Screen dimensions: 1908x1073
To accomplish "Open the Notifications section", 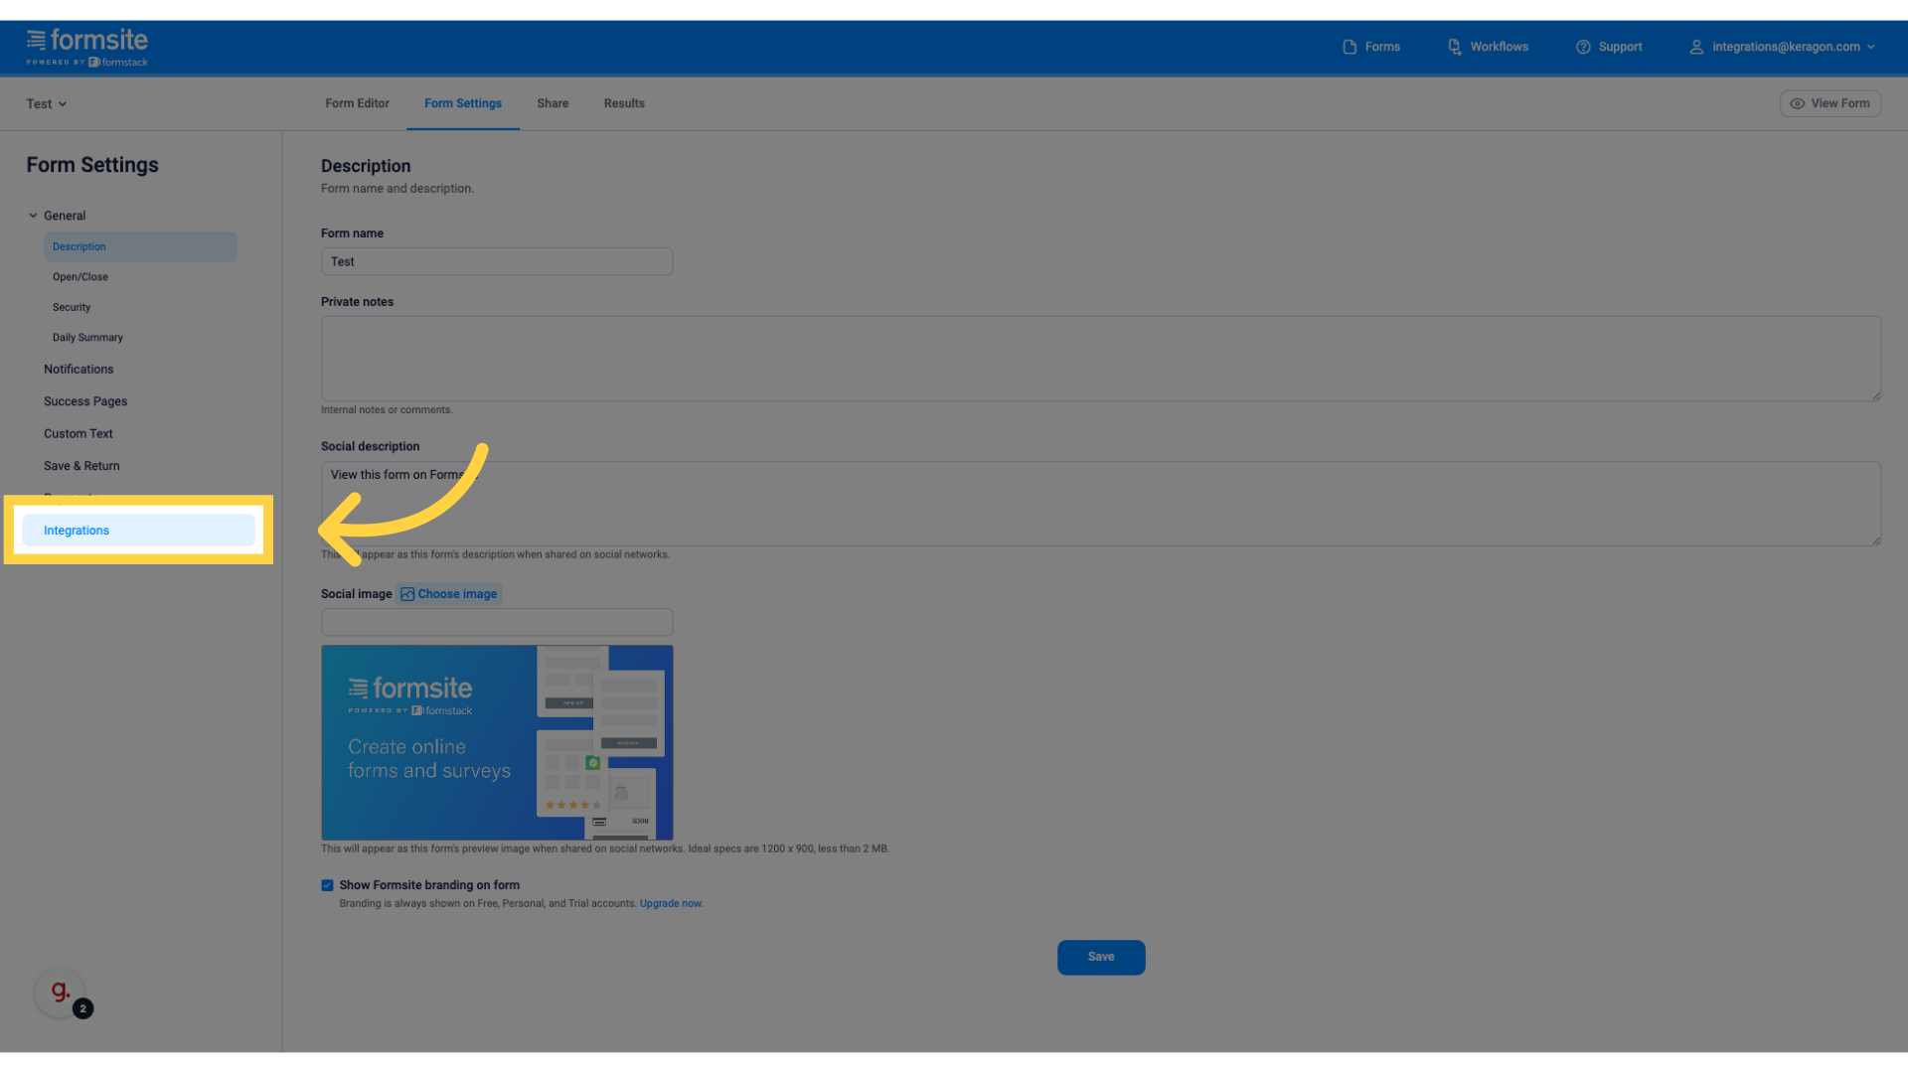I will pyautogui.click(x=79, y=370).
